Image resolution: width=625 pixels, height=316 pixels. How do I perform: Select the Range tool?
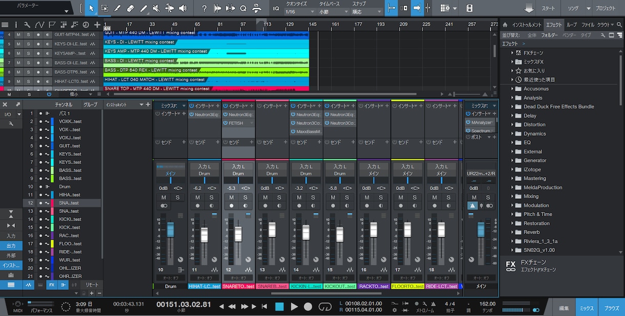click(x=105, y=8)
